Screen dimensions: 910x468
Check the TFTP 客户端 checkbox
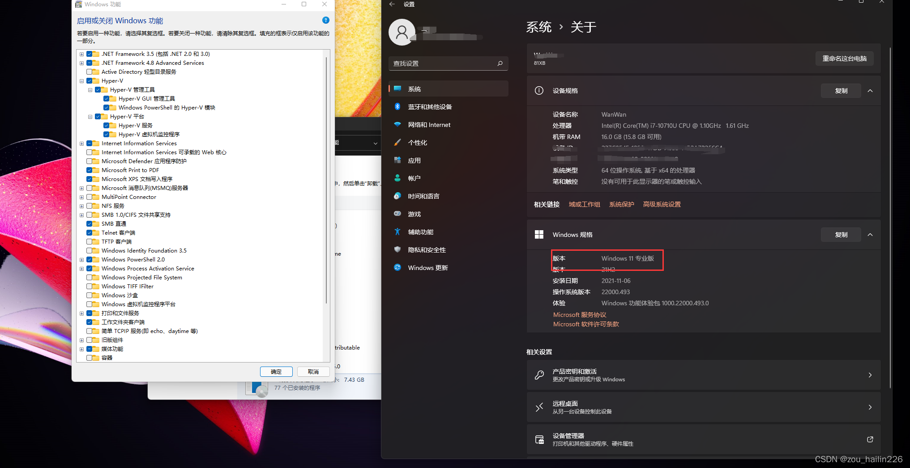pyautogui.click(x=93, y=241)
